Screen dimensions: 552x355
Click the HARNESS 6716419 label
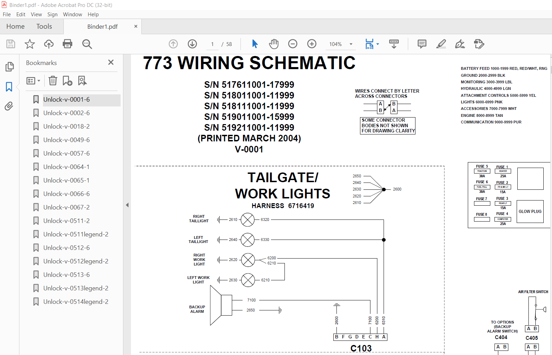click(283, 206)
